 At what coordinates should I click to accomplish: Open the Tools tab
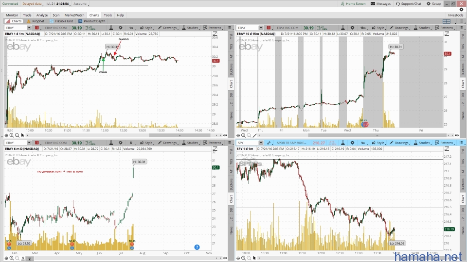(108, 15)
